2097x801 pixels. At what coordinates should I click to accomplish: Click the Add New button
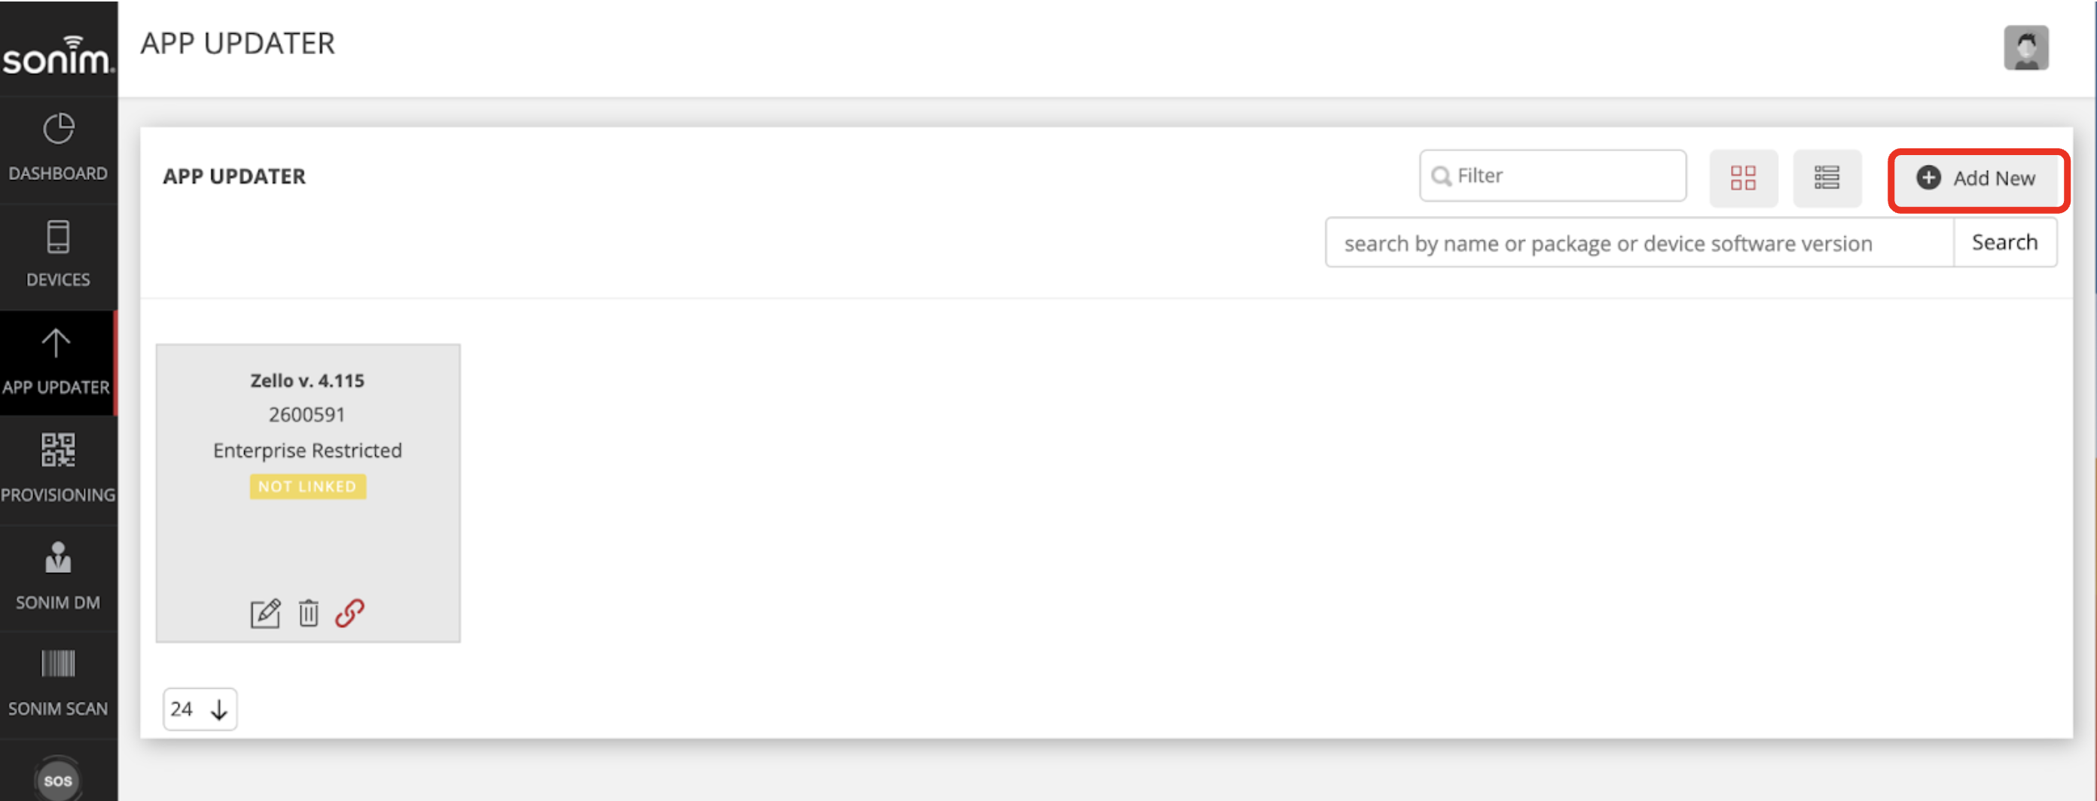1976,178
